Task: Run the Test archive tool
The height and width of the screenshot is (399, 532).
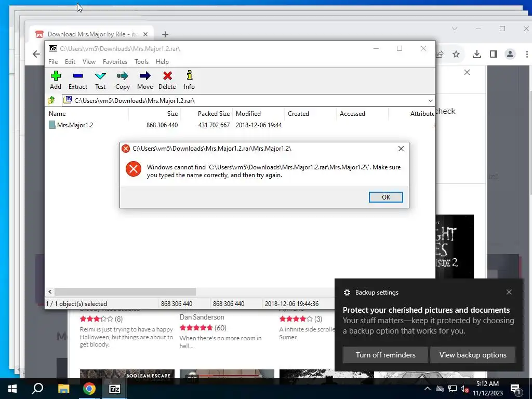Action: click(100, 80)
